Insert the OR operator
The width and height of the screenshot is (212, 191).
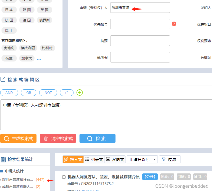click(x=29, y=93)
